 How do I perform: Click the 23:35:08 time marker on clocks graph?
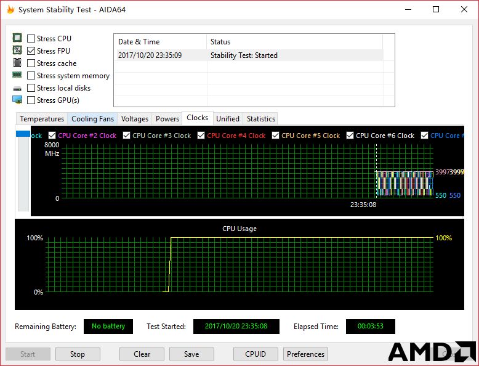click(363, 205)
